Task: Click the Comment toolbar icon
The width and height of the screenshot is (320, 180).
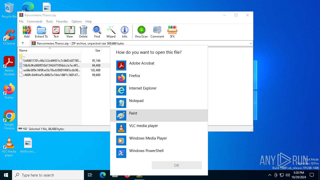Action: coord(157,32)
